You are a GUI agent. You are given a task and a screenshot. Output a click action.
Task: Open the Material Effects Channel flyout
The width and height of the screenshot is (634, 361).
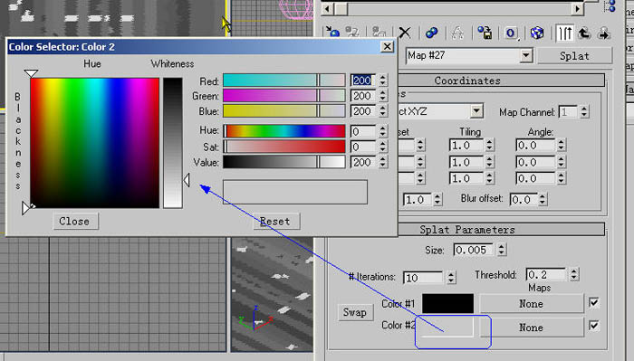(x=511, y=33)
